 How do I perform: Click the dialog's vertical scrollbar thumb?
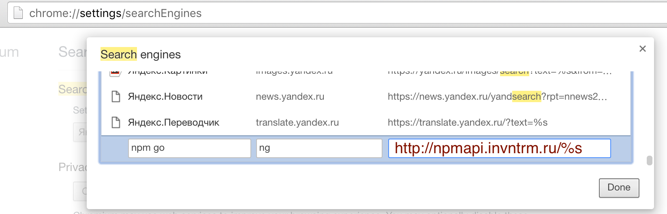click(x=650, y=160)
